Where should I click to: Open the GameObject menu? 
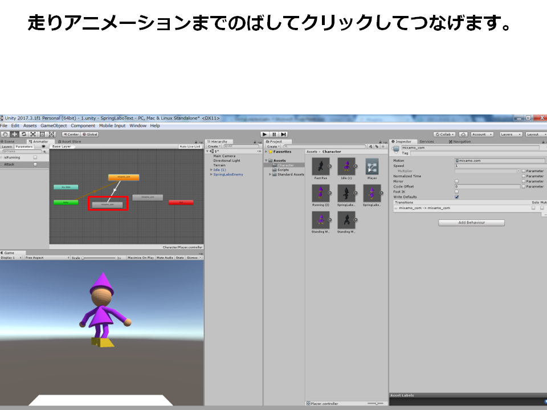coord(54,126)
